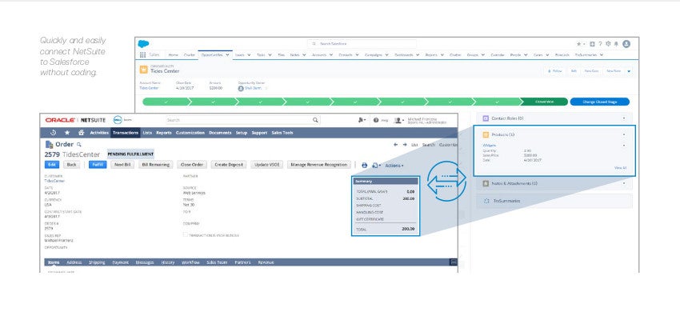Open the NetSuite create-new person icon menu
680x320 pixels.
point(362,120)
